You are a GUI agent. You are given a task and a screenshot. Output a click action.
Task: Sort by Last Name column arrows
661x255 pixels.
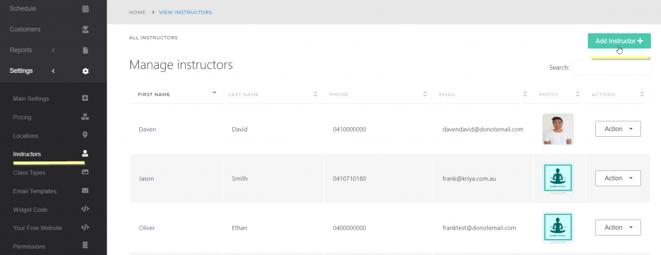pos(315,94)
